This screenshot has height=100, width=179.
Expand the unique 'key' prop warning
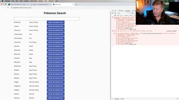coord(114,31)
